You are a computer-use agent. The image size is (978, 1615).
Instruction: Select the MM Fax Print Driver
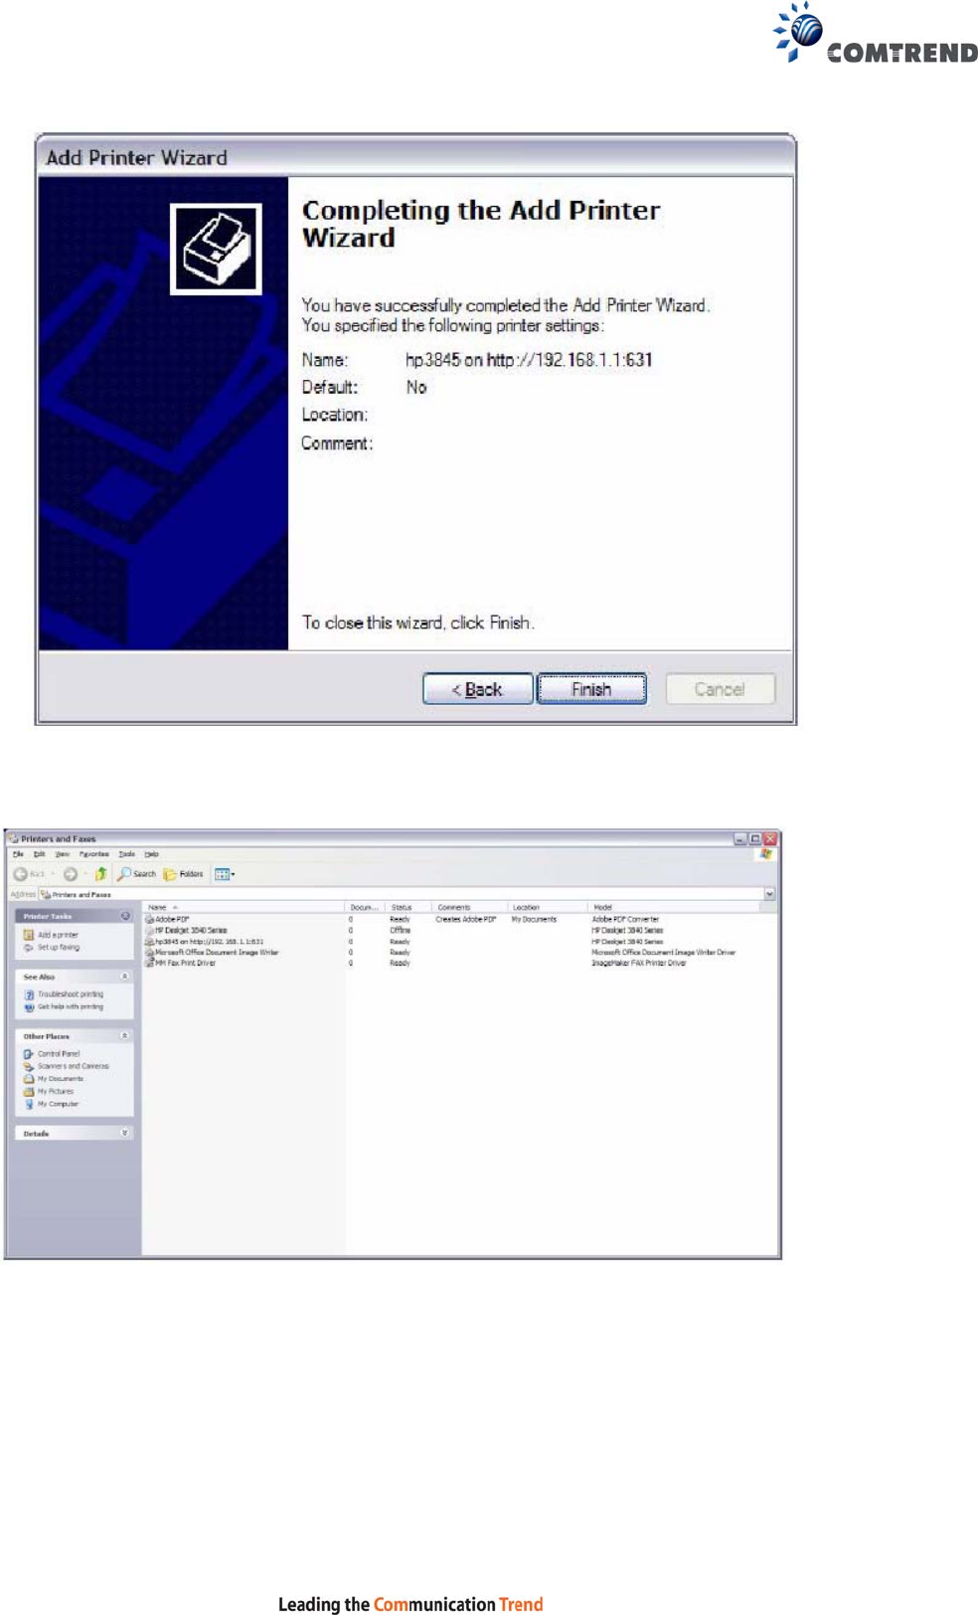coord(185,964)
